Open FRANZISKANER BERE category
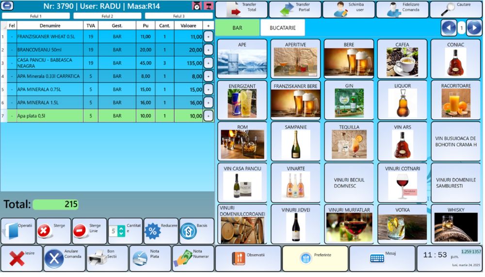 [295, 100]
